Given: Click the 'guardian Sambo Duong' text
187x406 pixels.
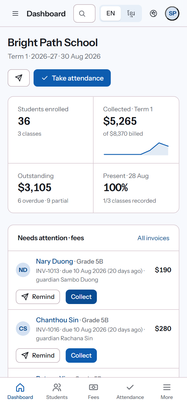Looking at the screenshot, I should click(x=67, y=280).
